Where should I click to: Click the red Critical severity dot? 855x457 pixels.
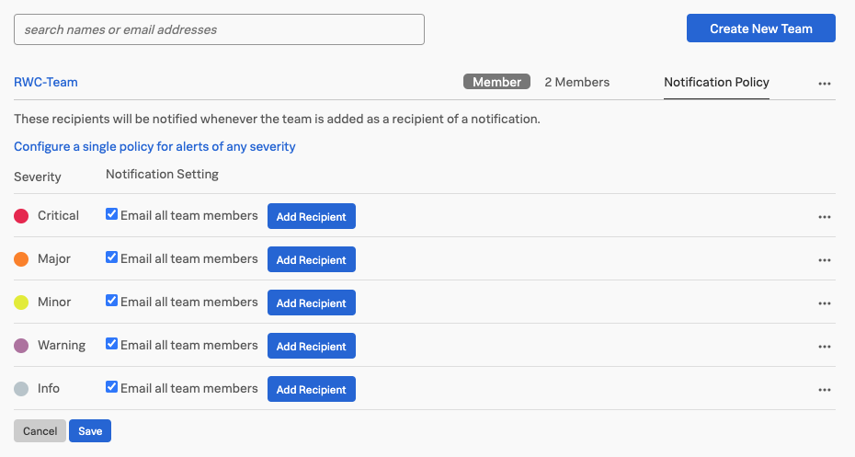21,216
